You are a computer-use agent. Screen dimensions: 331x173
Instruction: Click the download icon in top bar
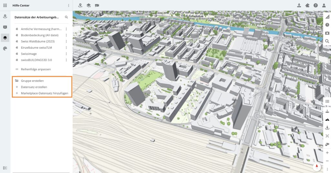[299, 5]
